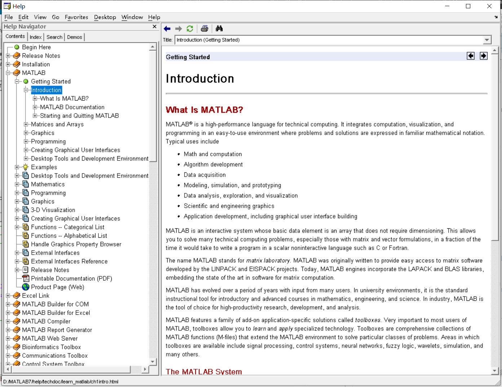This screenshot has height=387, width=502.
Task: Print the current help page
Action: [204, 29]
